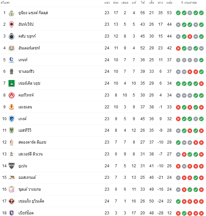The height and width of the screenshot is (216, 206).
Task: Click the สโมสร column header
Action: tap(5, 3)
